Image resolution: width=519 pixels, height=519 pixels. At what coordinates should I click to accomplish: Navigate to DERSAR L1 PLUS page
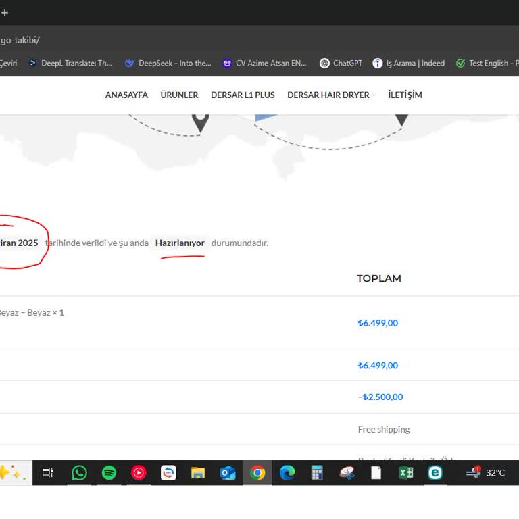243,95
